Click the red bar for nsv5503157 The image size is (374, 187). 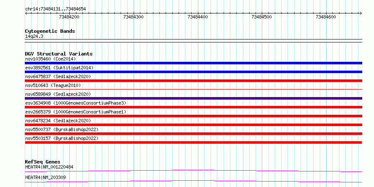(193, 142)
